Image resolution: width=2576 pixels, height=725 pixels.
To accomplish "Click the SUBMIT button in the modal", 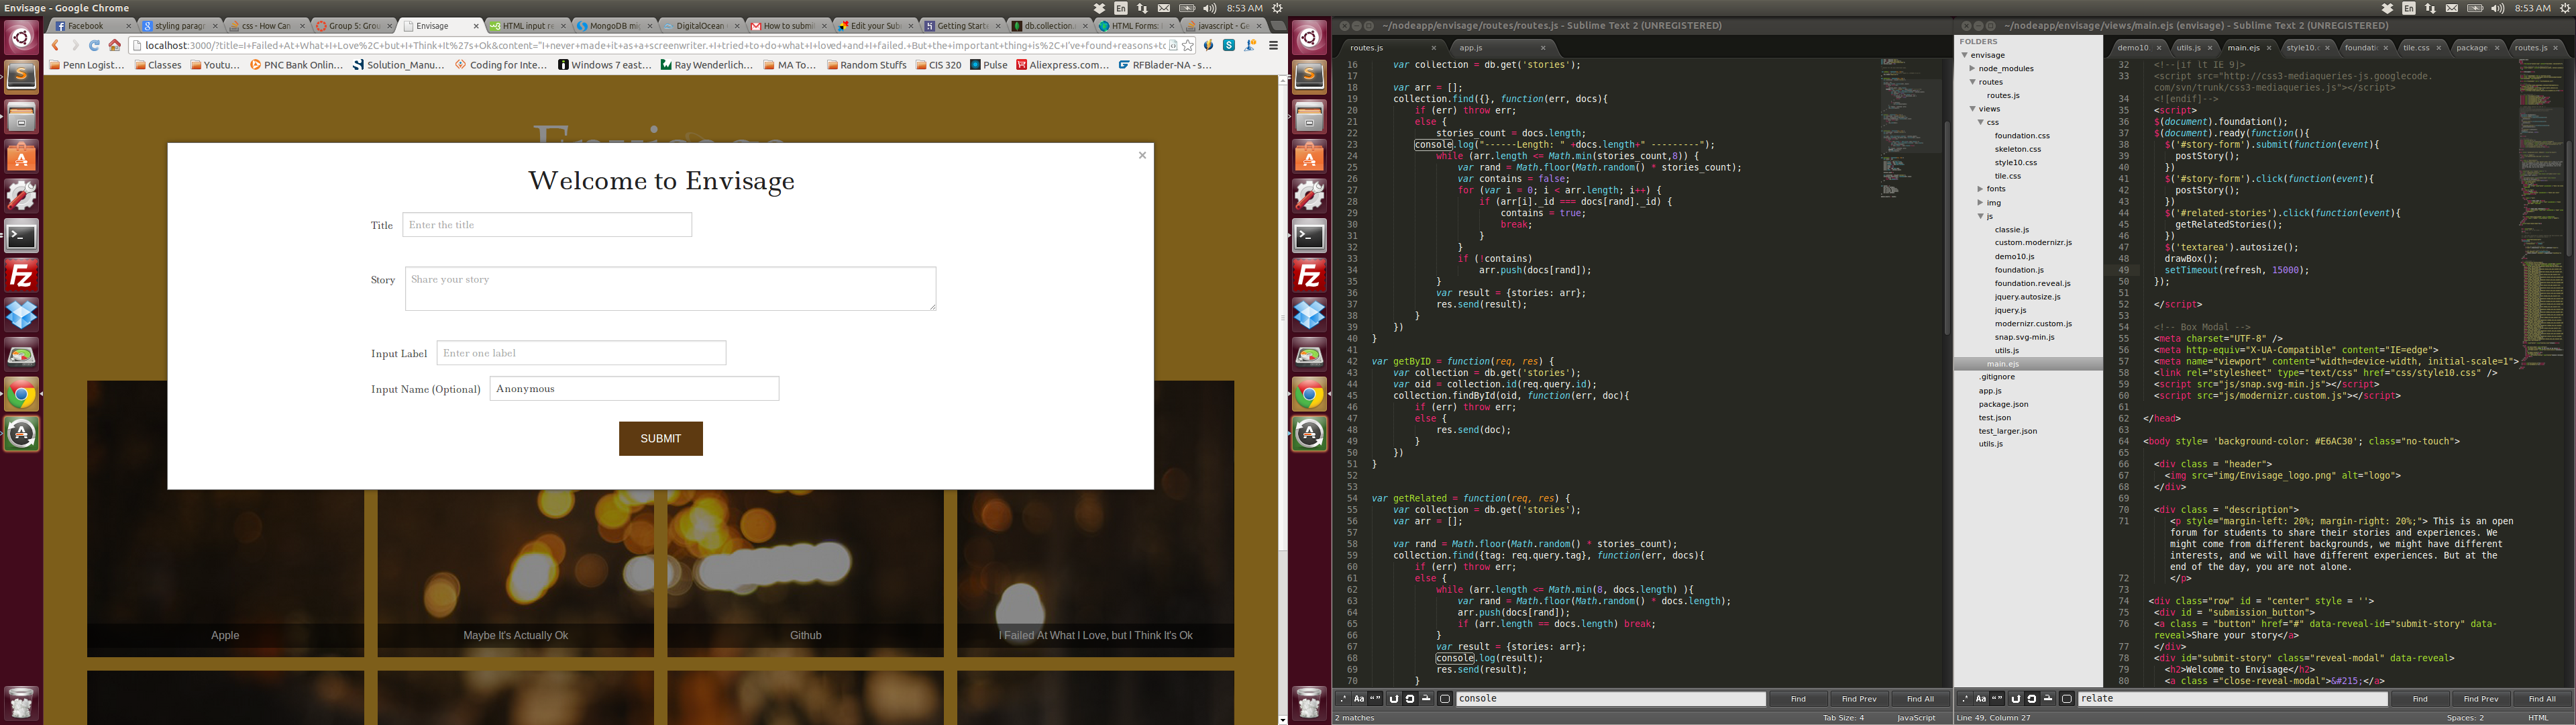I will tap(660, 438).
